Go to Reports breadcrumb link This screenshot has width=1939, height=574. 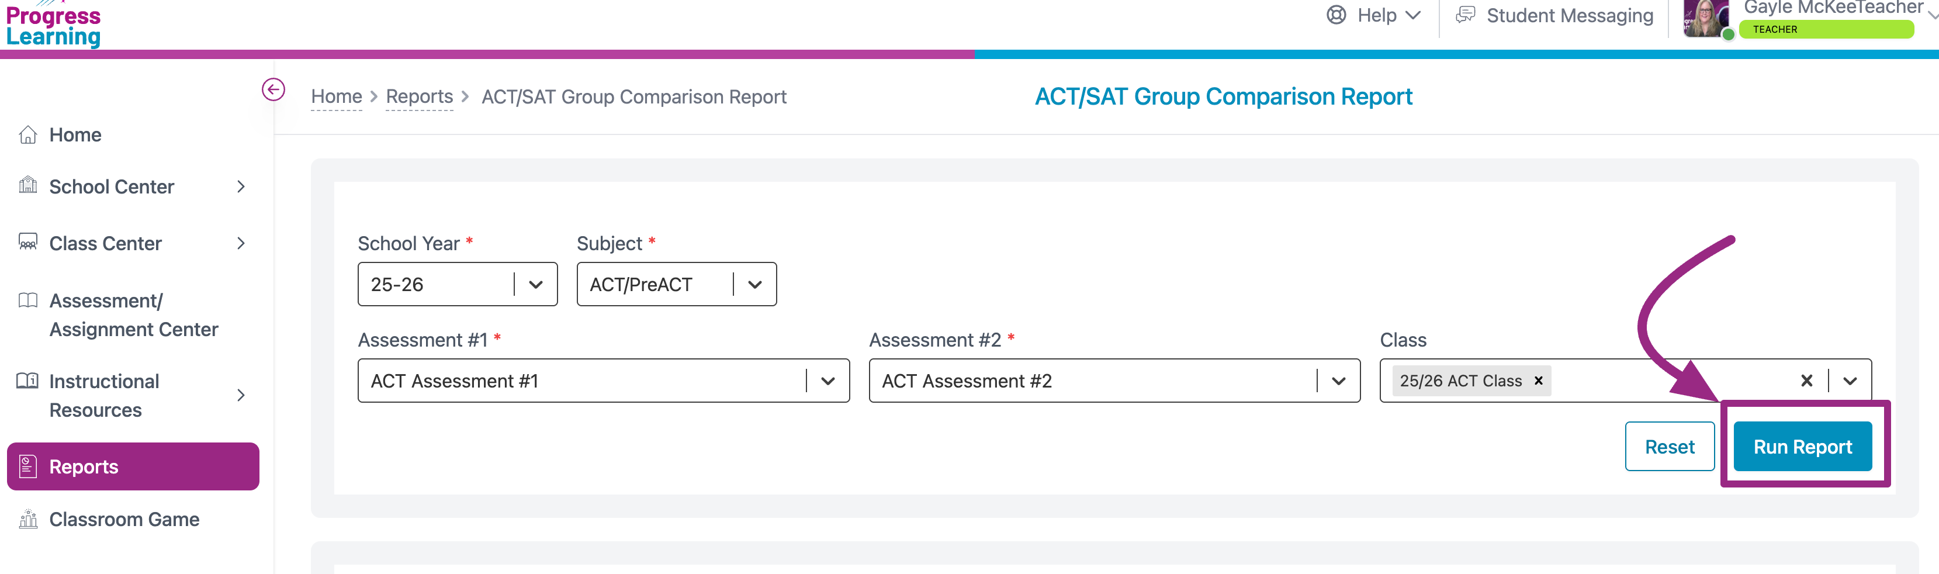click(x=419, y=97)
